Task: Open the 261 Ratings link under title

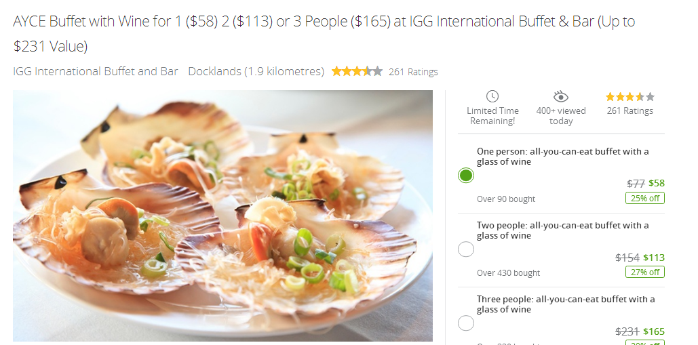Action: click(413, 72)
